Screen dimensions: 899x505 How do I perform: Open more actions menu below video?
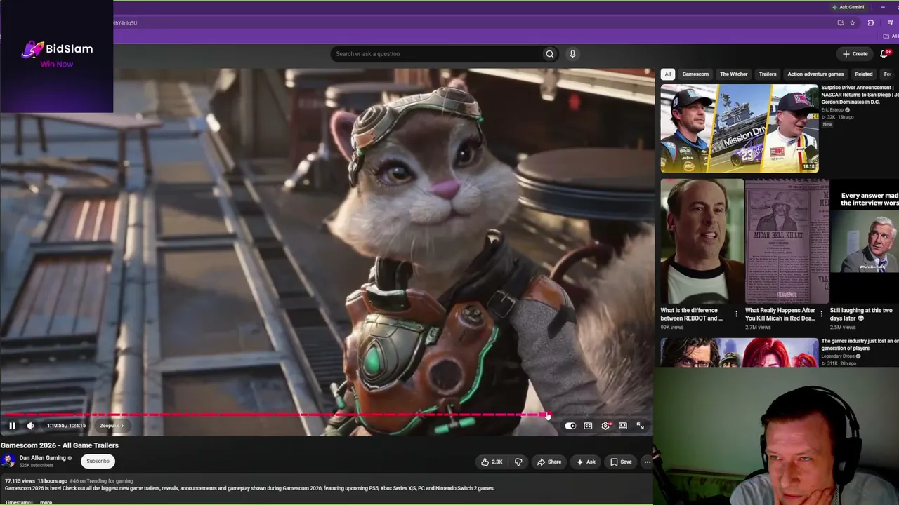pyautogui.click(x=648, y=462)
